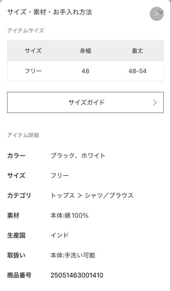
Task: Click the 素材 row label
Action: click(14, 216)
